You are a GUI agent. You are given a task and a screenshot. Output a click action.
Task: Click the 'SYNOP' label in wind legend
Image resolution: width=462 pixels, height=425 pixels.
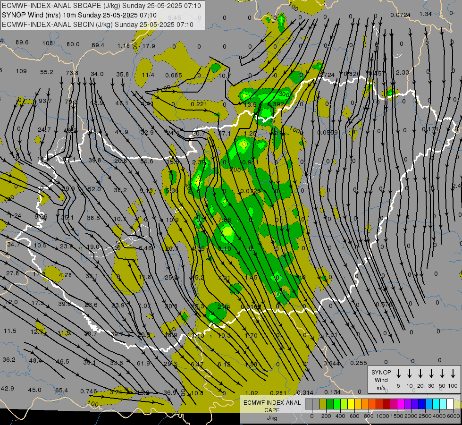coord(381,372)
